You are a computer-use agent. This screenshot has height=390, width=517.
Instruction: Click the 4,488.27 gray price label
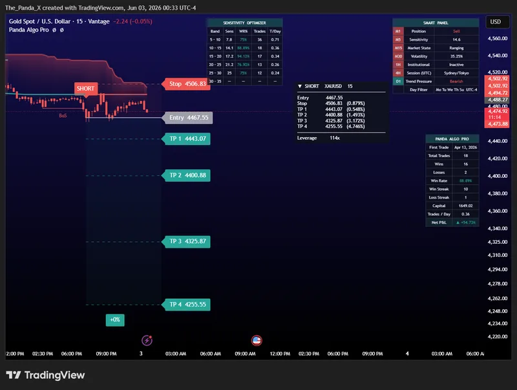tap(497, 100)
